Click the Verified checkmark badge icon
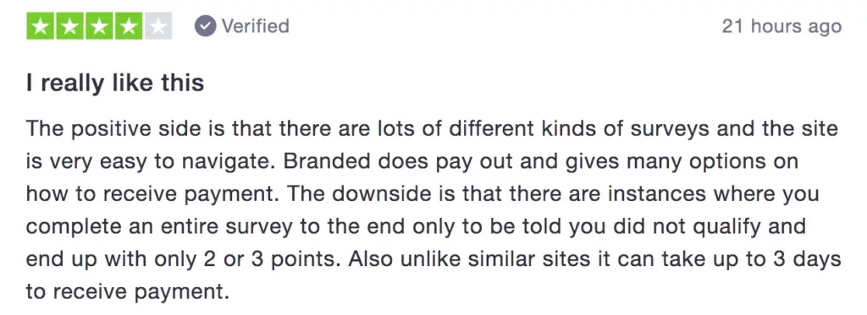Image resolution: width=867 pixels, height=315 pixels. [x=205, y=26]
